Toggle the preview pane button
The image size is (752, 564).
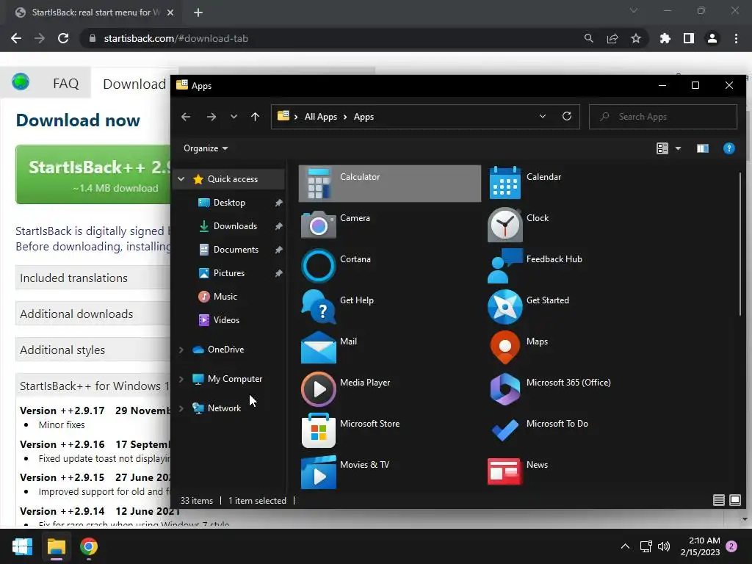703,148
